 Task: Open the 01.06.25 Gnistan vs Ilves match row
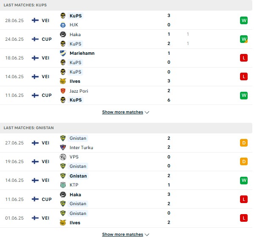(x=126, y=218)
